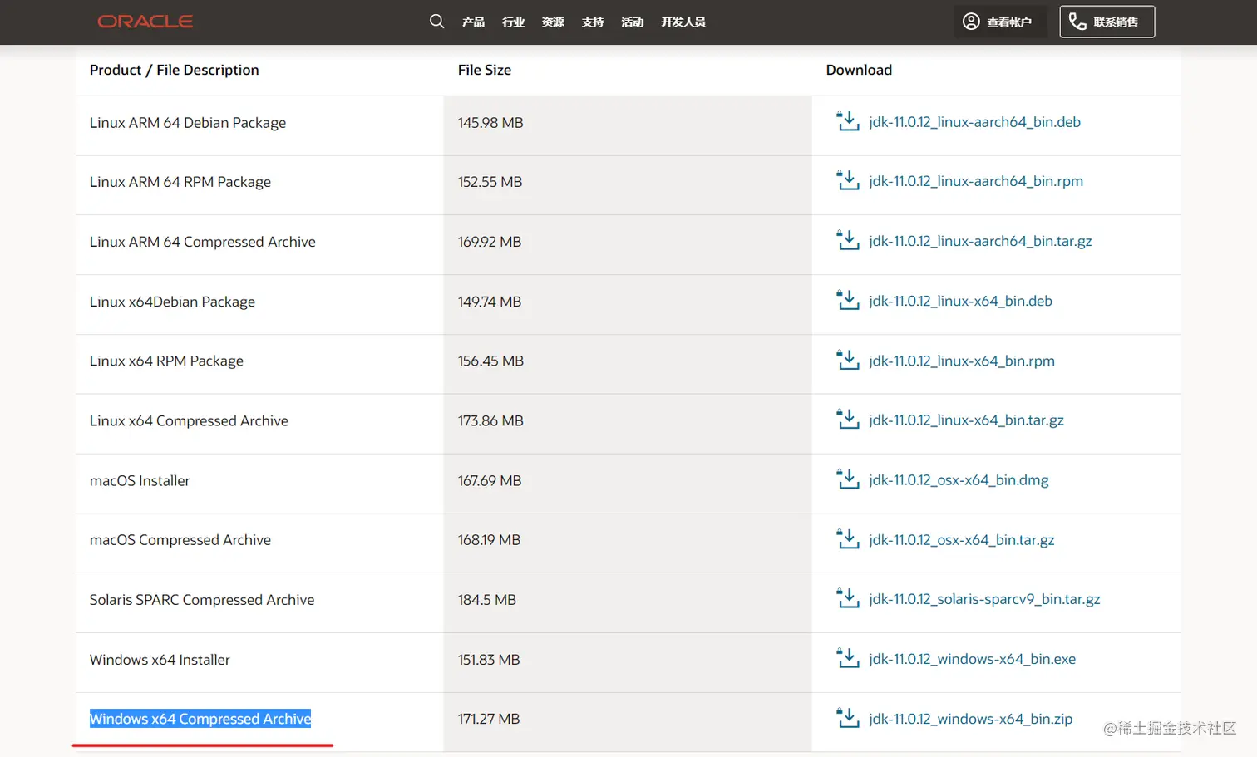1257x757 pixels.
Task: Open the 产品 (Products) menu
Action: (x=473, y=22)
